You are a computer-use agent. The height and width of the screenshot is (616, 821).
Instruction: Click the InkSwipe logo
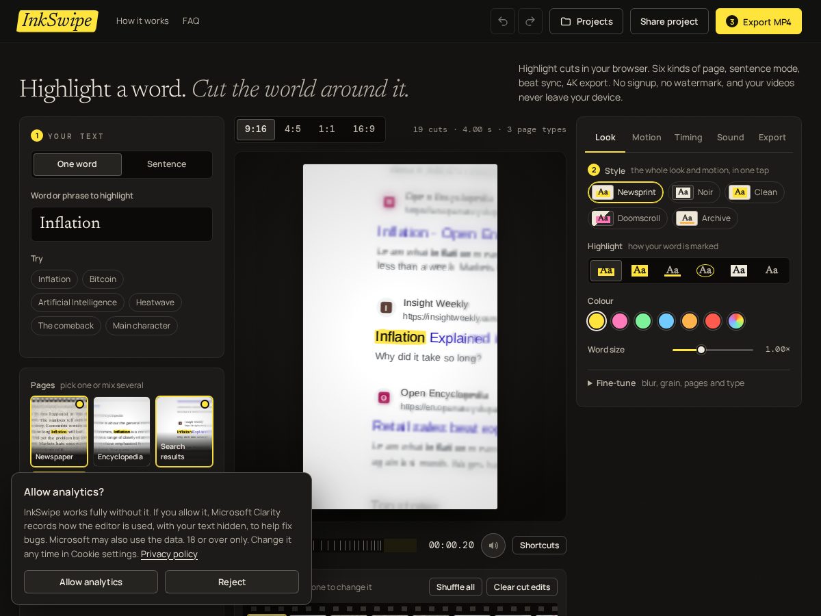[57, 21]
